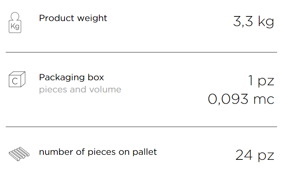Click the 24 pz pallet value
This screenshot has width=285, height=178.
pos(255,155)
